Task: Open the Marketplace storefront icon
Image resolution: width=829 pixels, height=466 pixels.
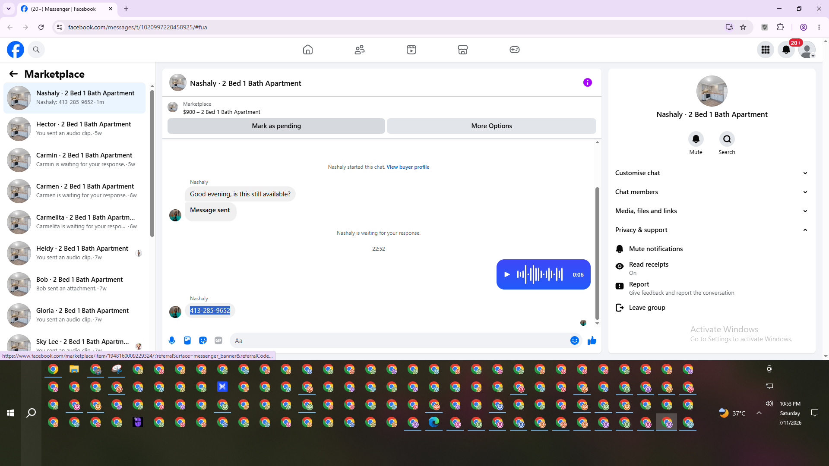Action: click(x=463, y=50)
